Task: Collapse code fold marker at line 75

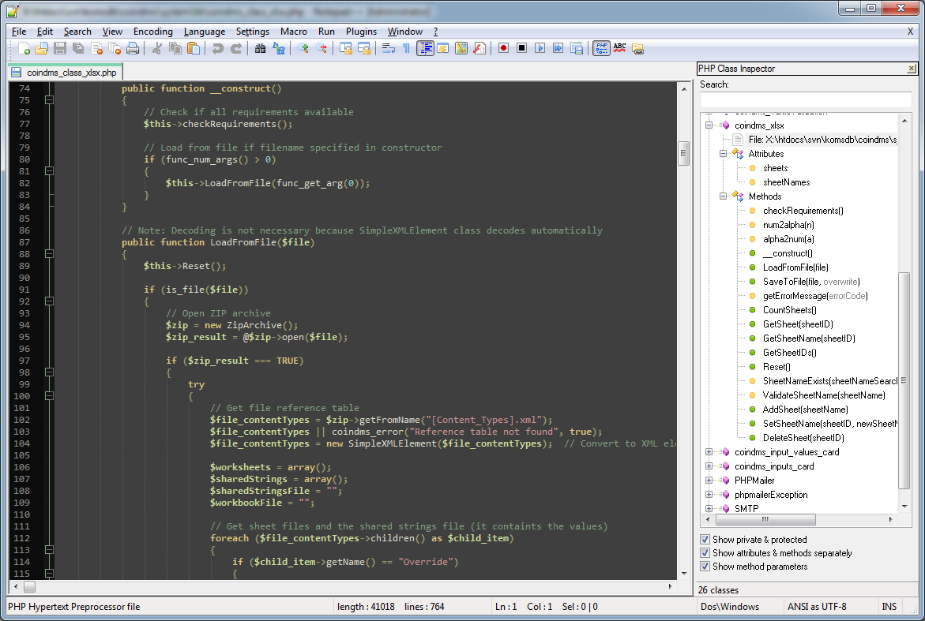Action: click(x=49, y=100)
